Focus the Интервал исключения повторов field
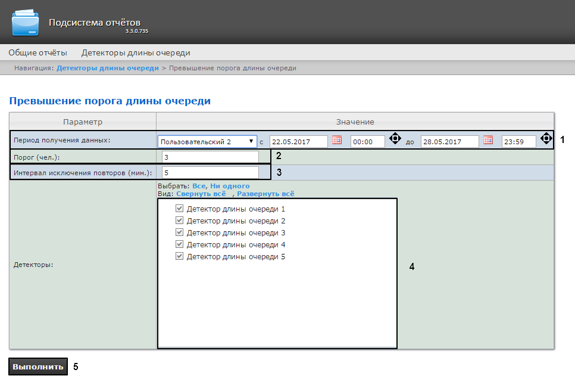Image resolution: width=575 pixels, height=382 pixels. pos(210,172)
